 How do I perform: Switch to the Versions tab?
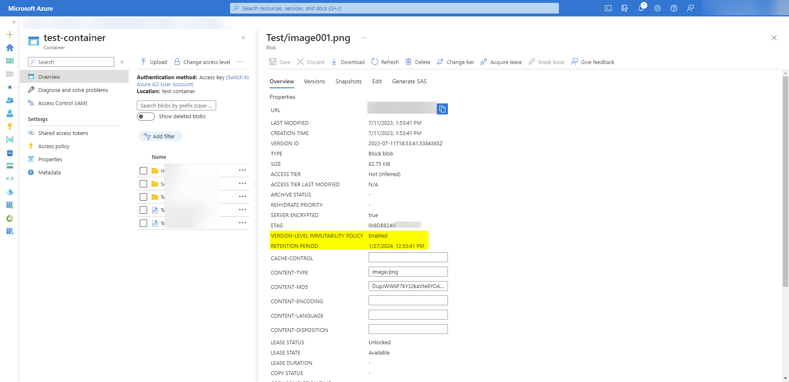point(314,81)
